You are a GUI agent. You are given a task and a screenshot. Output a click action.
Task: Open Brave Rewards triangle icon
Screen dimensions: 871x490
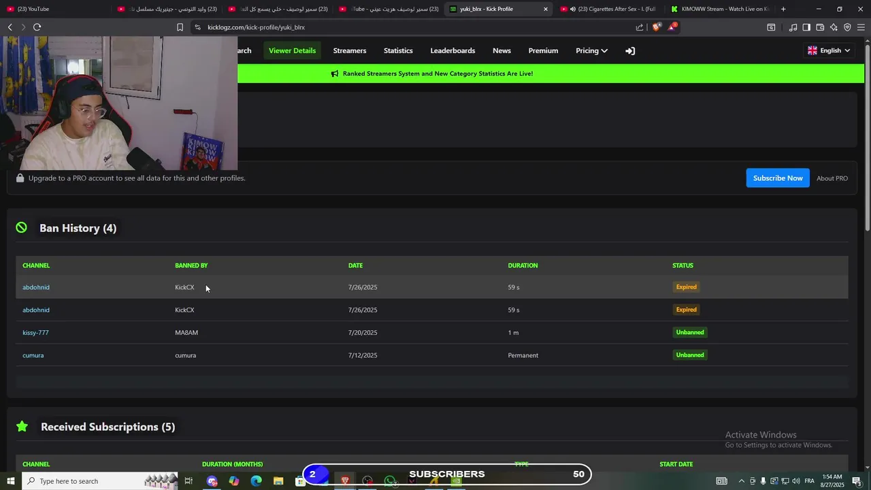(672, 27)
